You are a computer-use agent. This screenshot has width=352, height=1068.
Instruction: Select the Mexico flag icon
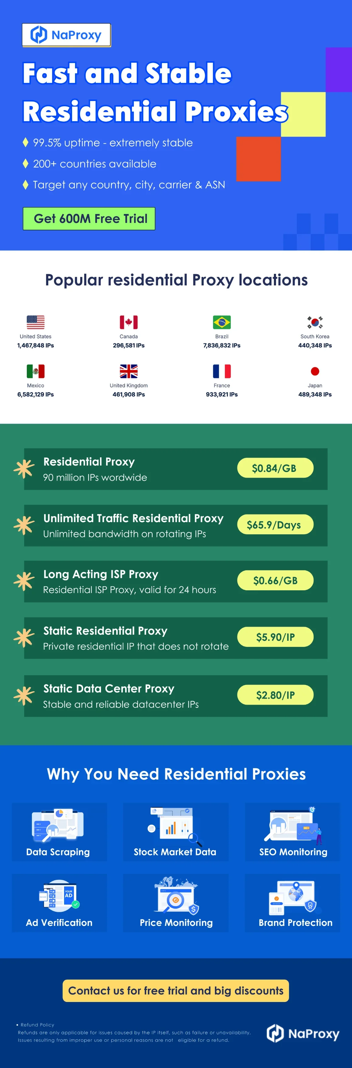(x=36, y=371)
